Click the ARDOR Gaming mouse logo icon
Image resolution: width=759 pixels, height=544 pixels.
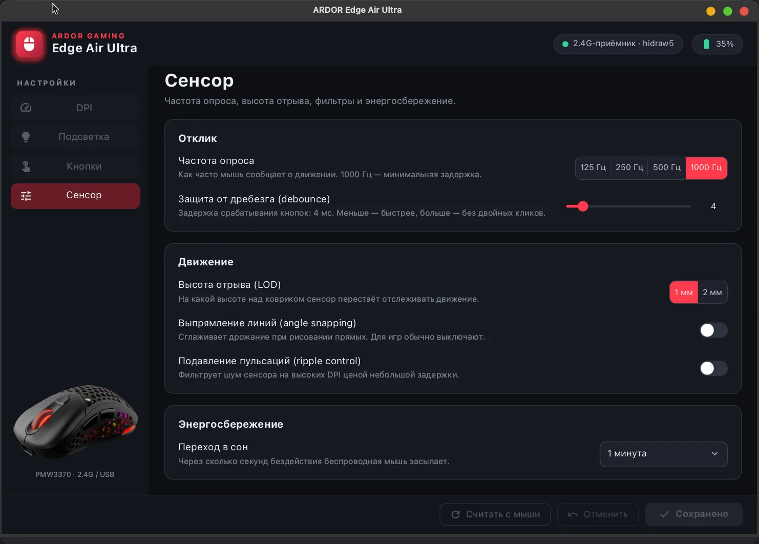coord(29,44)
